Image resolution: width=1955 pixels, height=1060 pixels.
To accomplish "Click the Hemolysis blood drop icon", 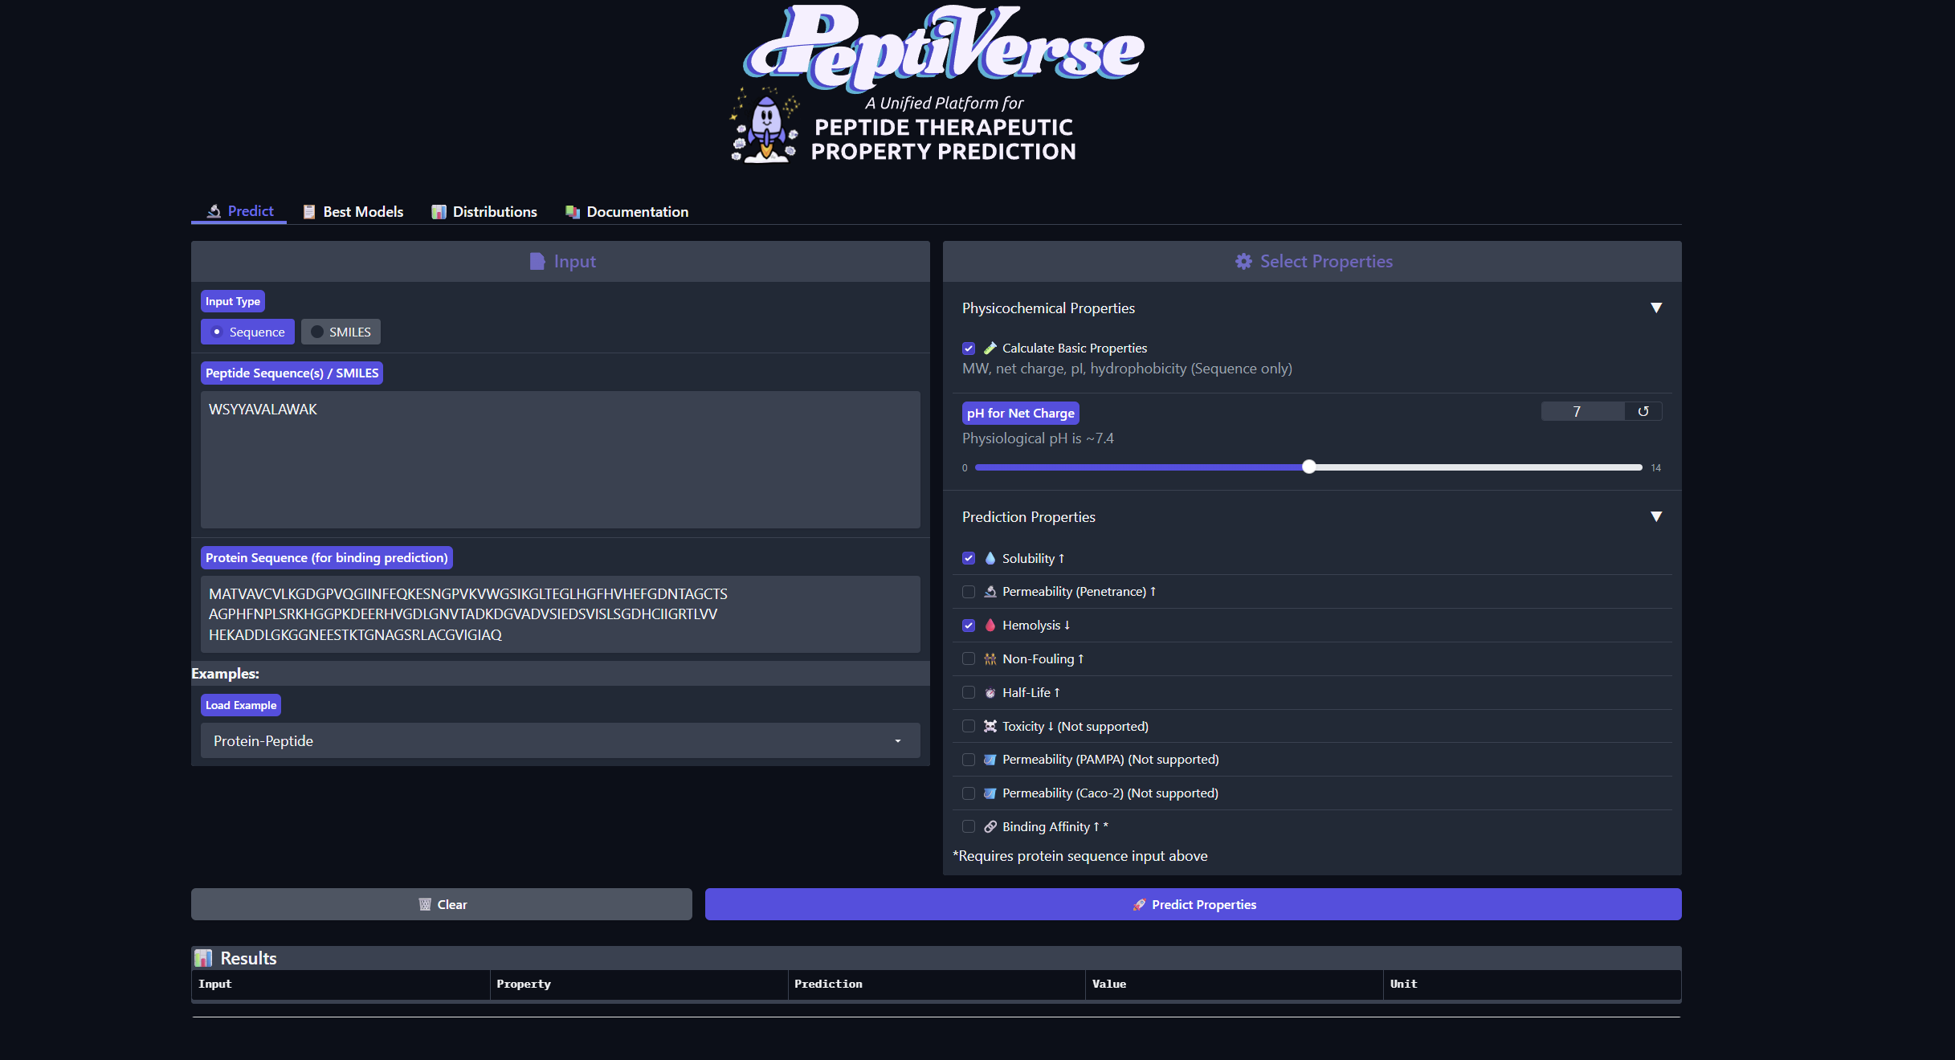I will [x=990, y=626].
